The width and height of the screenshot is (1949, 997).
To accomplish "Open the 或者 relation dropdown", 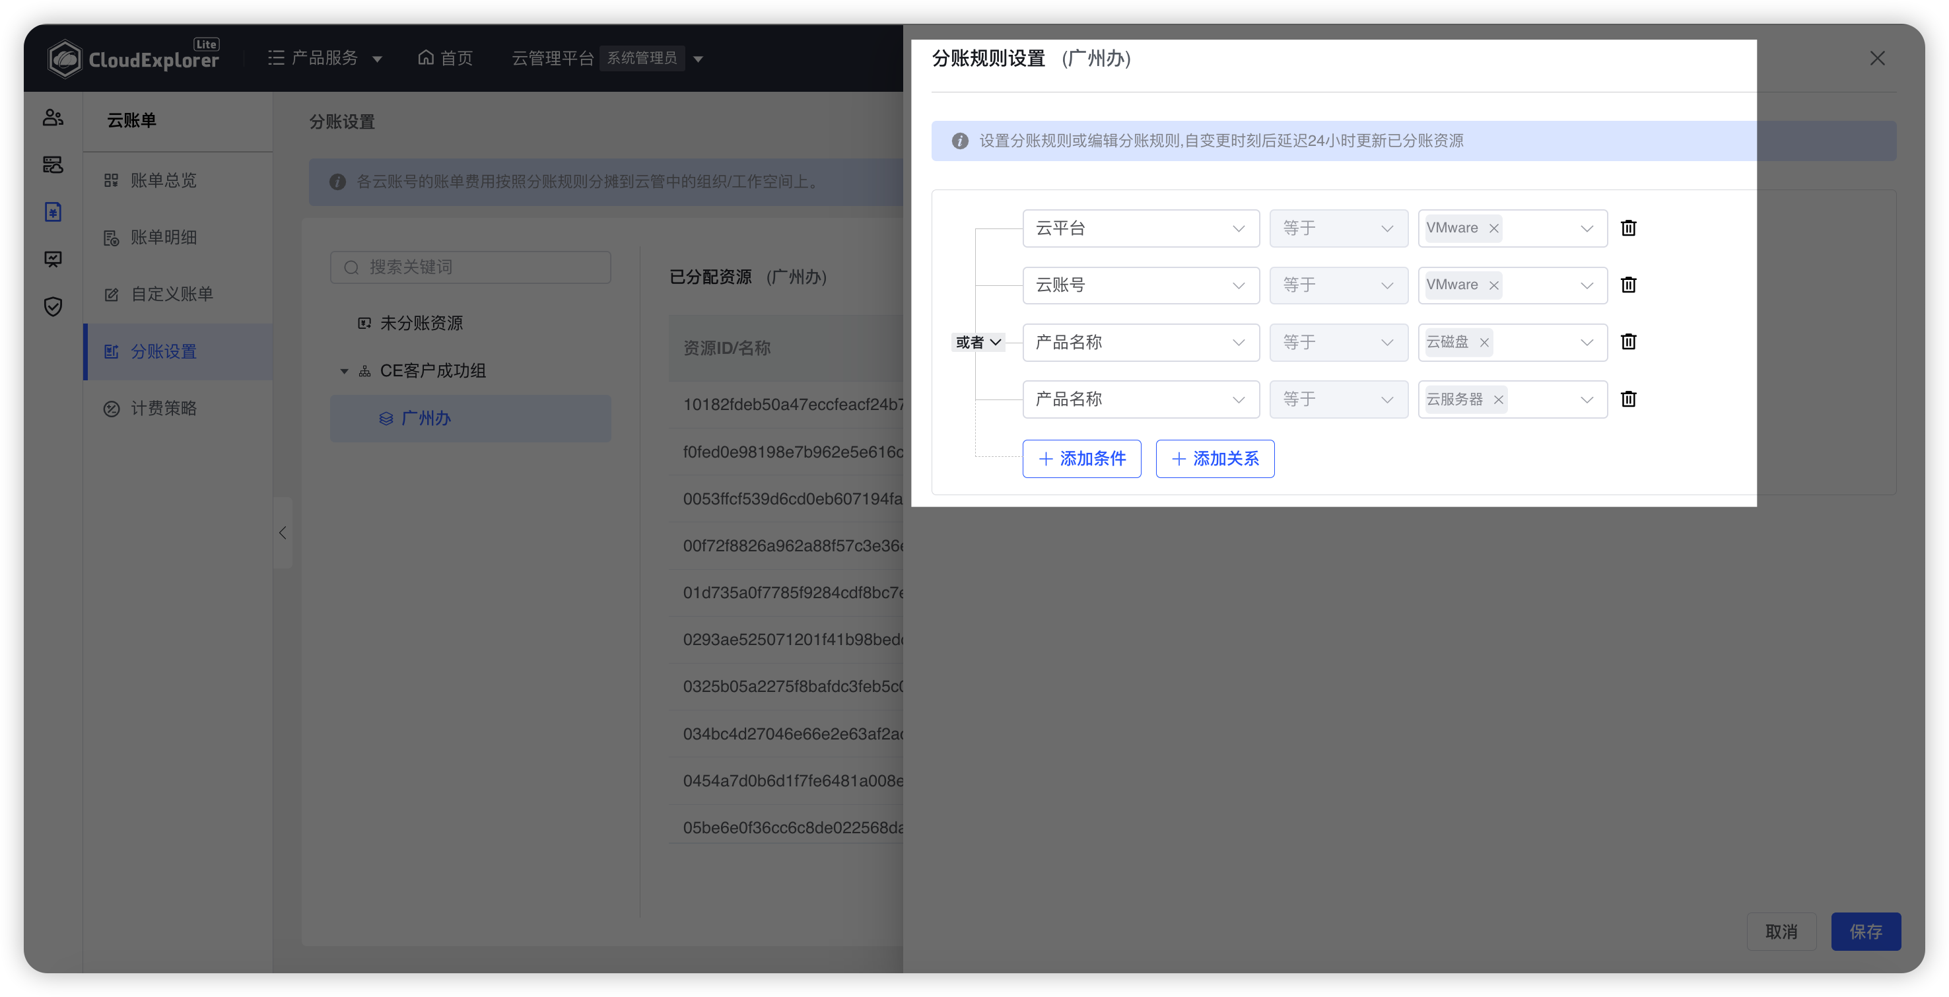I will coord(978,343).
